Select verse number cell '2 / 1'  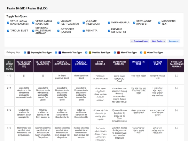pyautogui.click(x=9, y=95)
